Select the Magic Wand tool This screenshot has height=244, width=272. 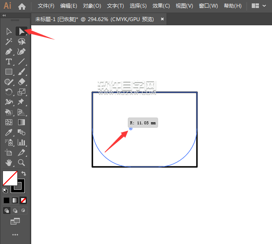(9, 42)
